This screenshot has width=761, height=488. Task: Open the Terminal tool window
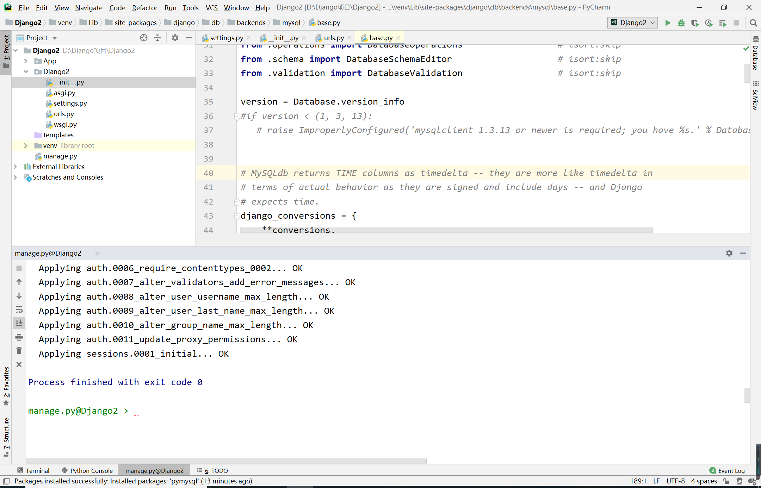click(x=33, y=471)
